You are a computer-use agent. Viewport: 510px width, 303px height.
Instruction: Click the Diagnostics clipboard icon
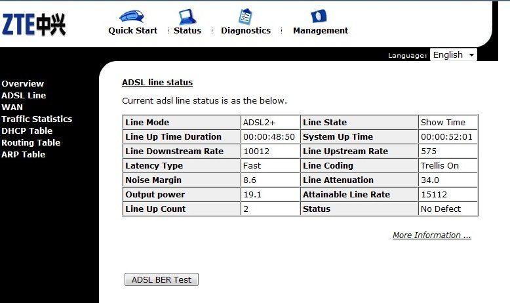point(245,16)
